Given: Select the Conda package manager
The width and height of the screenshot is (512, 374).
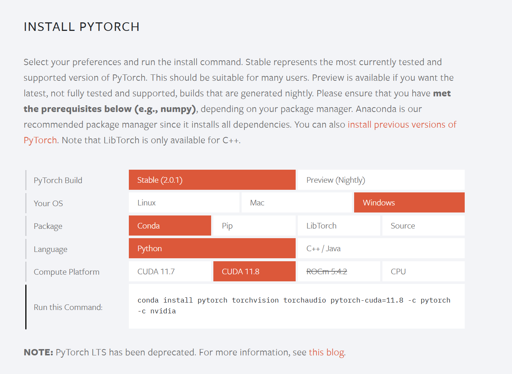Looking at the screenshot, I should pos(169,226).
